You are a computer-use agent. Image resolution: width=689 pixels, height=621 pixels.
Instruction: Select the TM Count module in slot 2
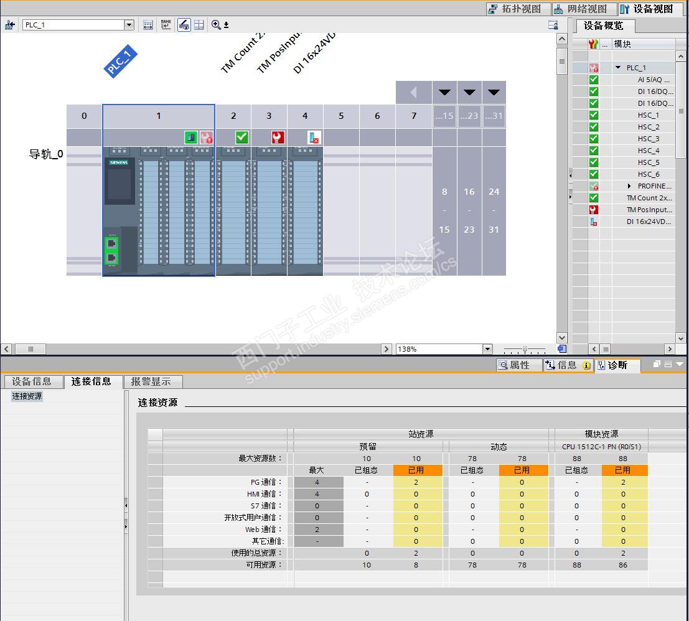(x=233, y=211)
